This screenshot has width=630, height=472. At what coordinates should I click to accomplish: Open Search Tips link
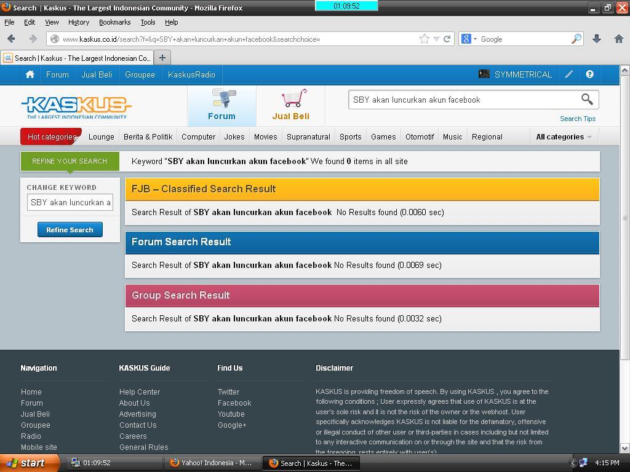tap(577, 119)
